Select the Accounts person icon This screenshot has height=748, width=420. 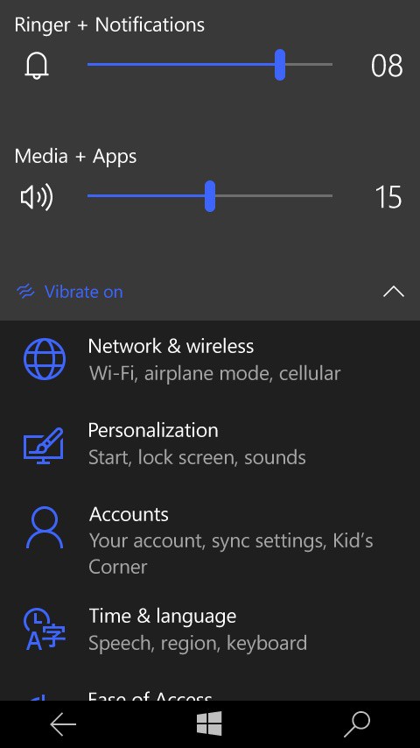pos(45,527)
